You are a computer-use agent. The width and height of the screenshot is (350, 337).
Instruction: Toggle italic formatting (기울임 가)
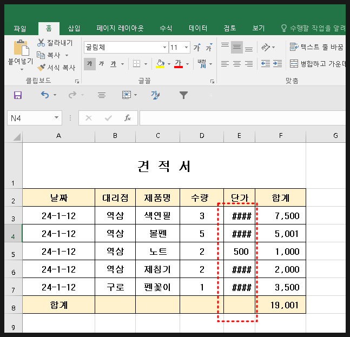point(101,64)
